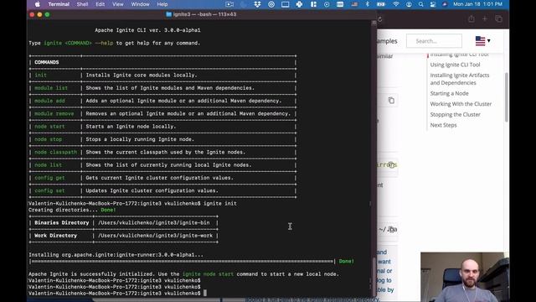Click the ignite3 folder icon in Terminal title
This screenshot has width=536, height=302.
(168, 14)
